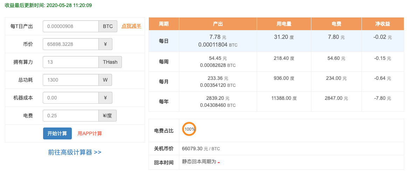Click the 电费 rate input field
The width and height of the screenshot is (407, 172).
(71, 116)
